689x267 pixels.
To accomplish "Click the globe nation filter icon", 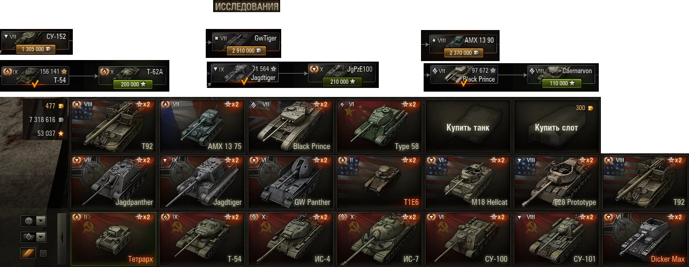I will [x=28, y=221].
